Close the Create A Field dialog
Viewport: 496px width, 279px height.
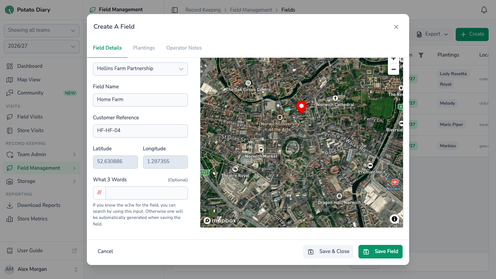(x=396, y=27)
